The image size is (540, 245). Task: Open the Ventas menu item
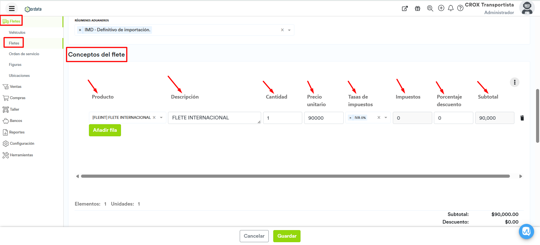(15, 86)
